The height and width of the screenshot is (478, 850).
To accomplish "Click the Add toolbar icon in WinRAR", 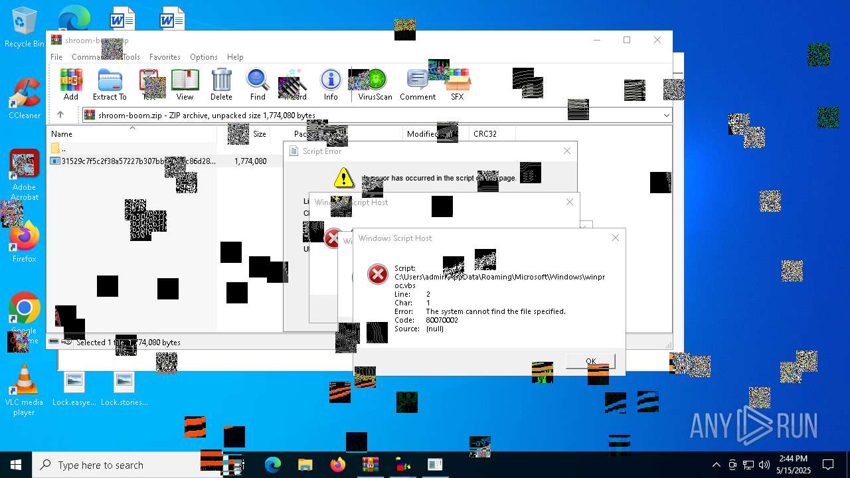I will coord(71,85).
